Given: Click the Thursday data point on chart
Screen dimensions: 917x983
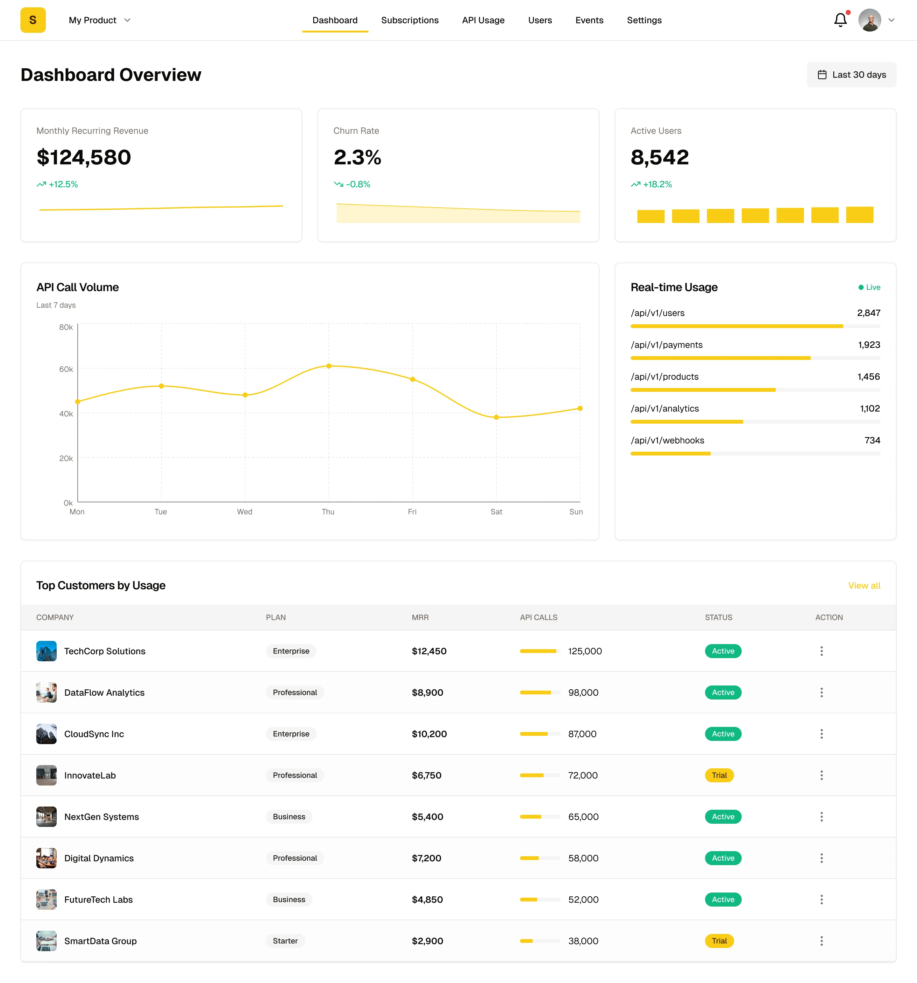Looking at the screenshot, I should click(x=329, y=366).
